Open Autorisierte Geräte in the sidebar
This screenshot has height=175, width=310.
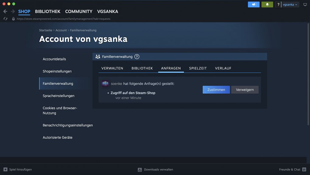click(x=57, y=137)
